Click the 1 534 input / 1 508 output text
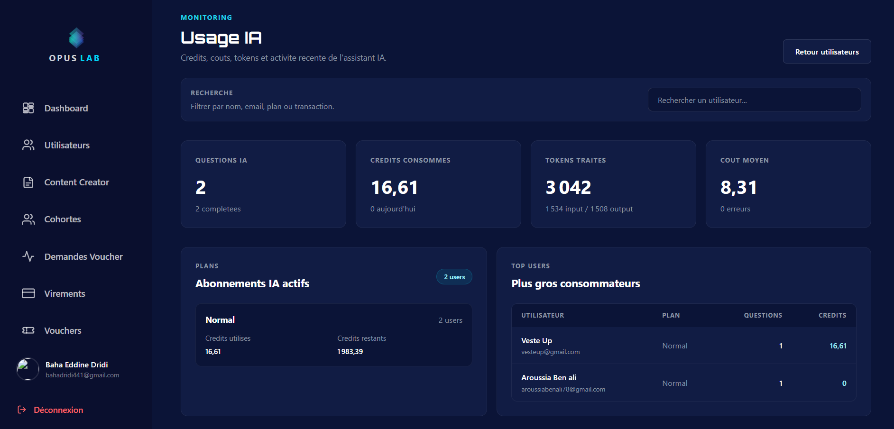This screenshot has height=429, width=894. tap(589, 209)
